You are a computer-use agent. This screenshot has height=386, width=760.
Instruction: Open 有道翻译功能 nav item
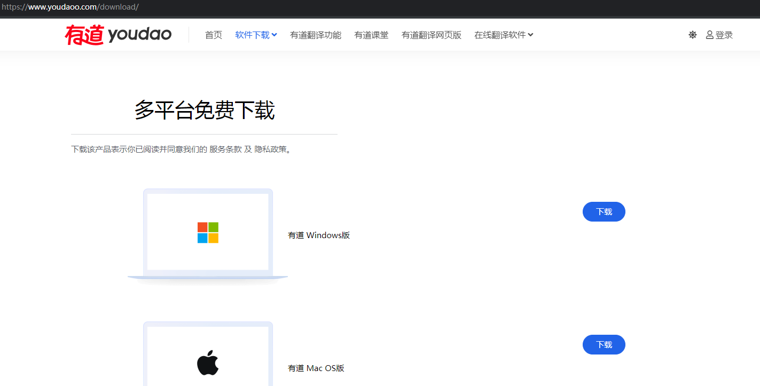pyautogui.click(x=316, y=35)
